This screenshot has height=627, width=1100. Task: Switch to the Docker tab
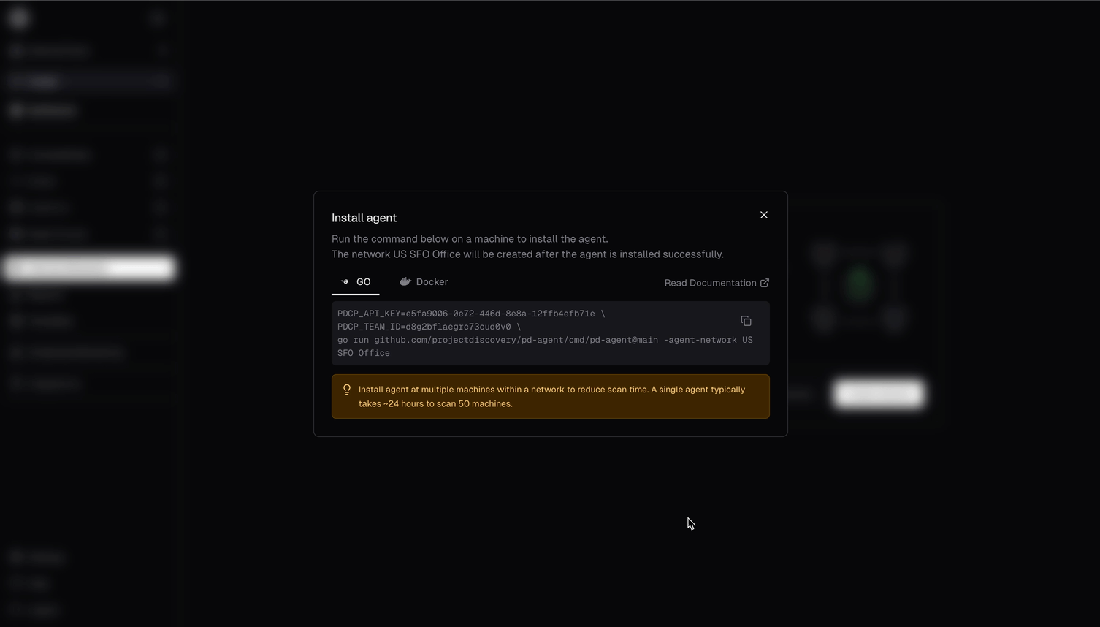coord(424,282)
